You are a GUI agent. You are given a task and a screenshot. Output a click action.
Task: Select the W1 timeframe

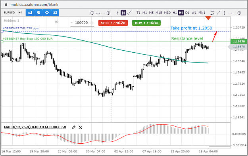[x=194, y=13]
